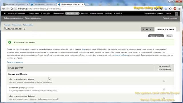Collapse the admin shortcut bar toggle arrow

pos(176,14)
